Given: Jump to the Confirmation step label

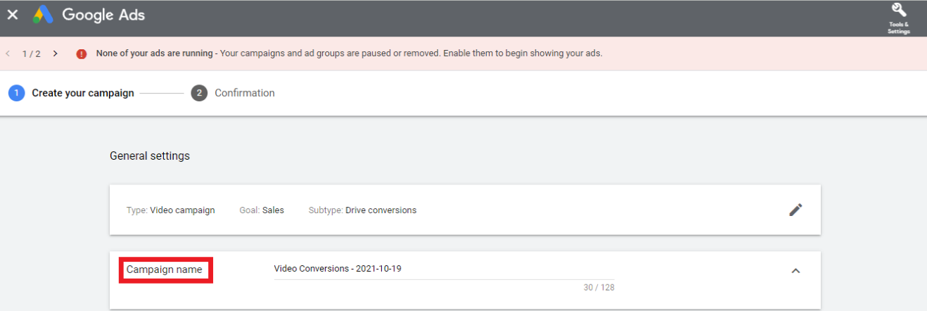Looking at the screenshot, I should (x=245, y=93).
